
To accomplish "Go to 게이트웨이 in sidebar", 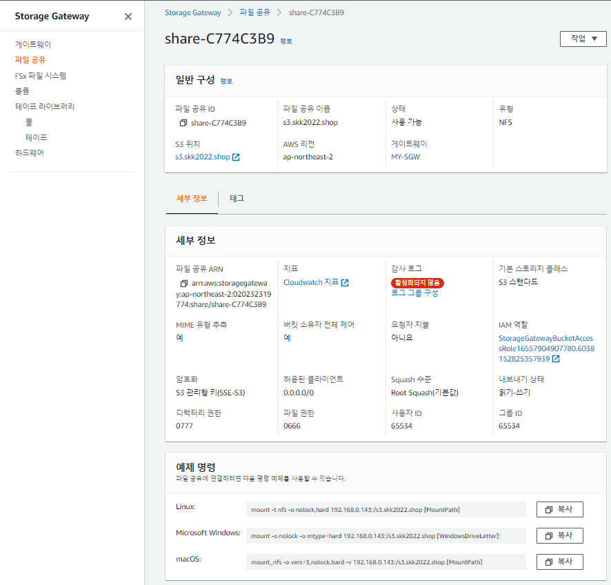I will (33, 44).
